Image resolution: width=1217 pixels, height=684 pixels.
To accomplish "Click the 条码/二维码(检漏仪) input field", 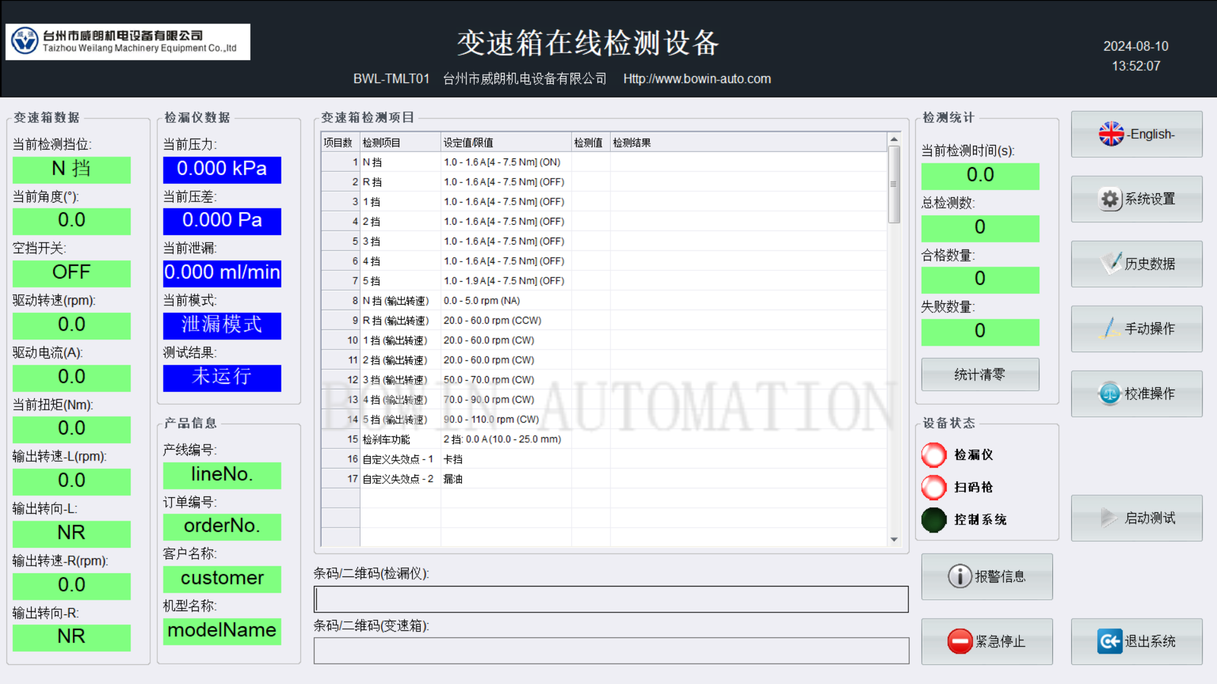I will point(611,599).
